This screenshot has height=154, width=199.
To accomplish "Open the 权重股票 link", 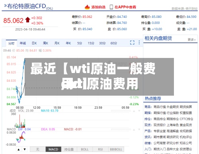I will click(186, 113).
